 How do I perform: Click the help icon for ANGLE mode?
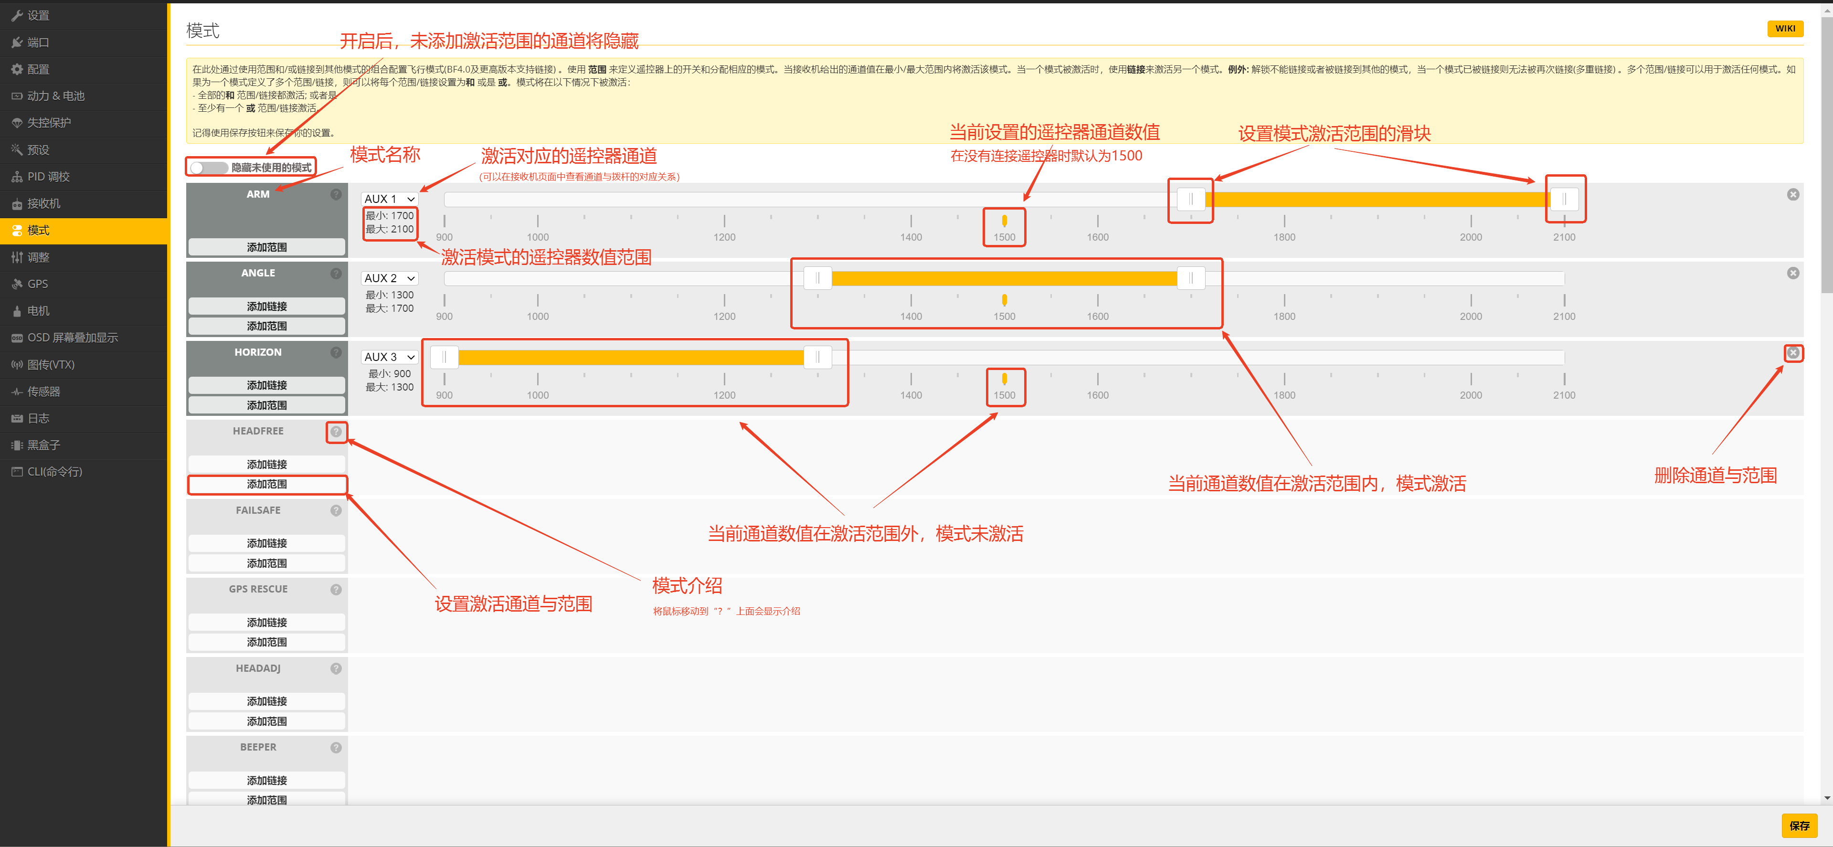tap(336, 273)
